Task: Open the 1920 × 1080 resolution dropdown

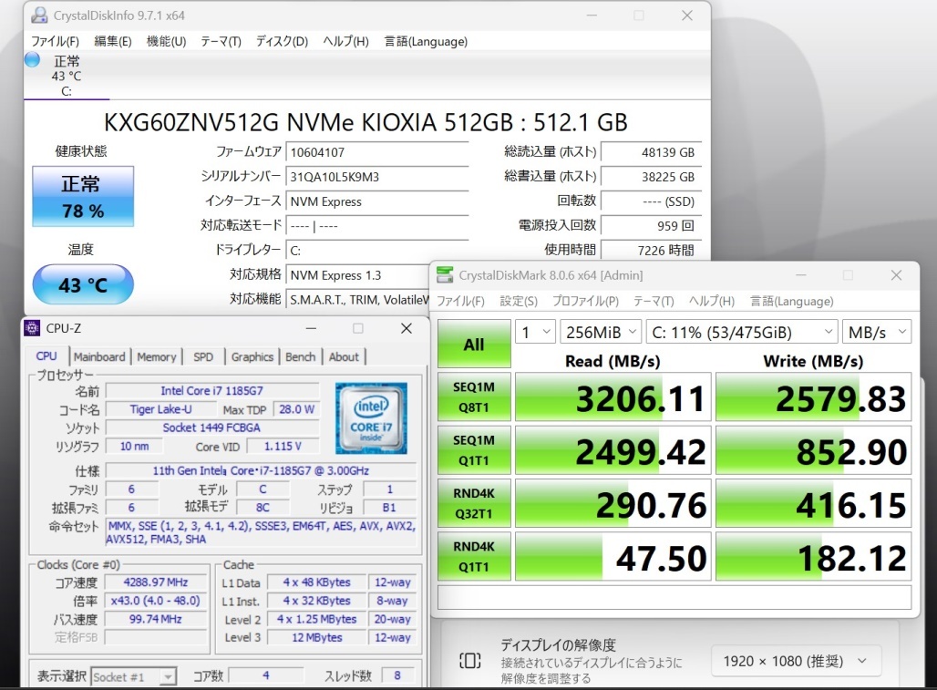Action: pyautogui.click(x=794, y=661)
